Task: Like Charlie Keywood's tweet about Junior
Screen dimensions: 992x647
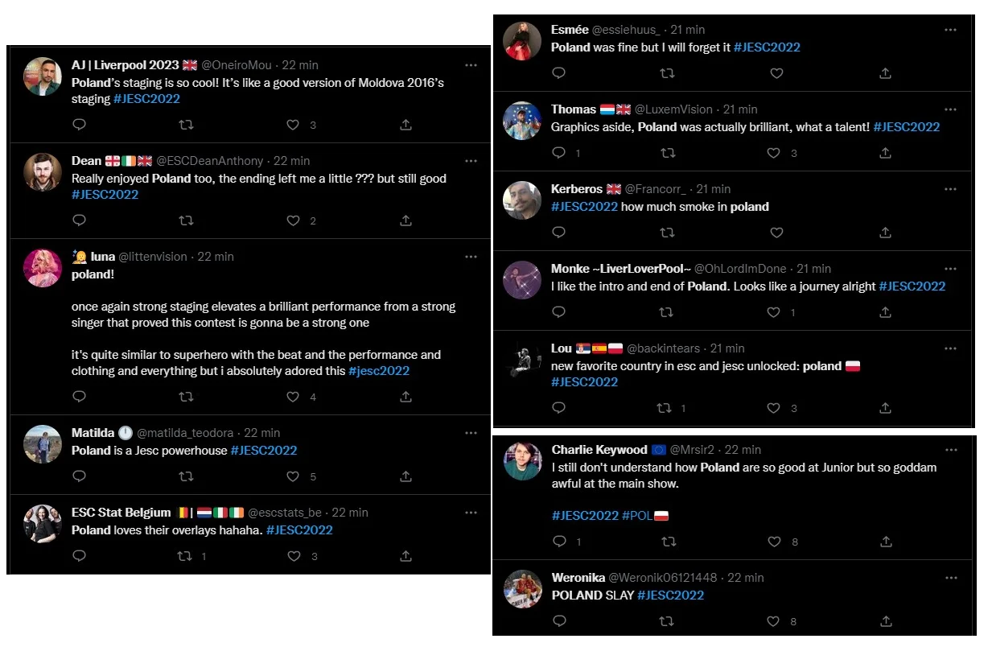Action: click(x=772, y=542)
